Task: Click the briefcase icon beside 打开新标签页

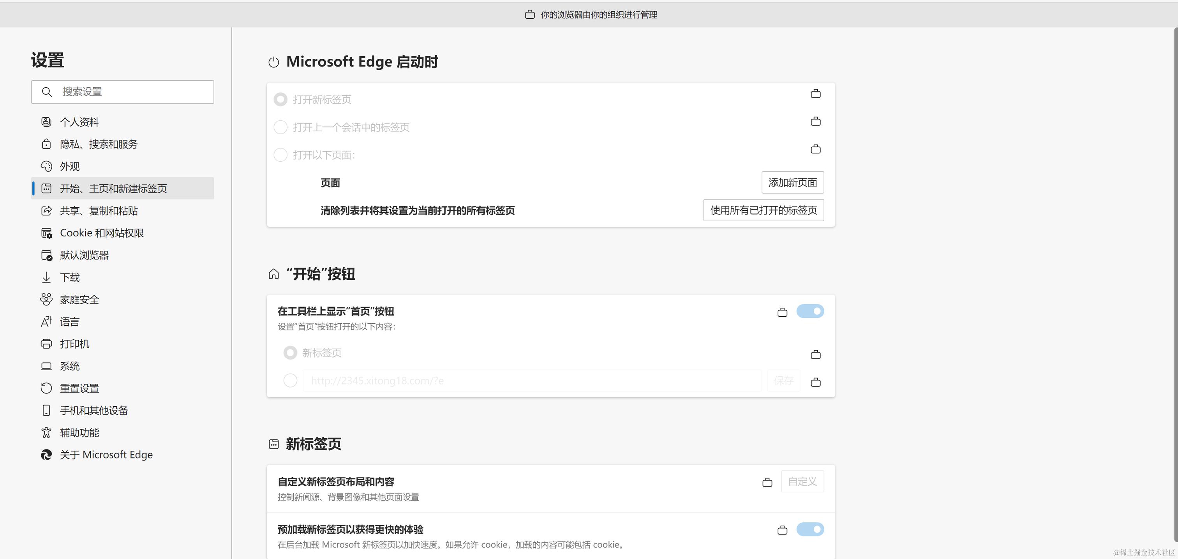Action: pyautogui.click(x=815, y=94)
